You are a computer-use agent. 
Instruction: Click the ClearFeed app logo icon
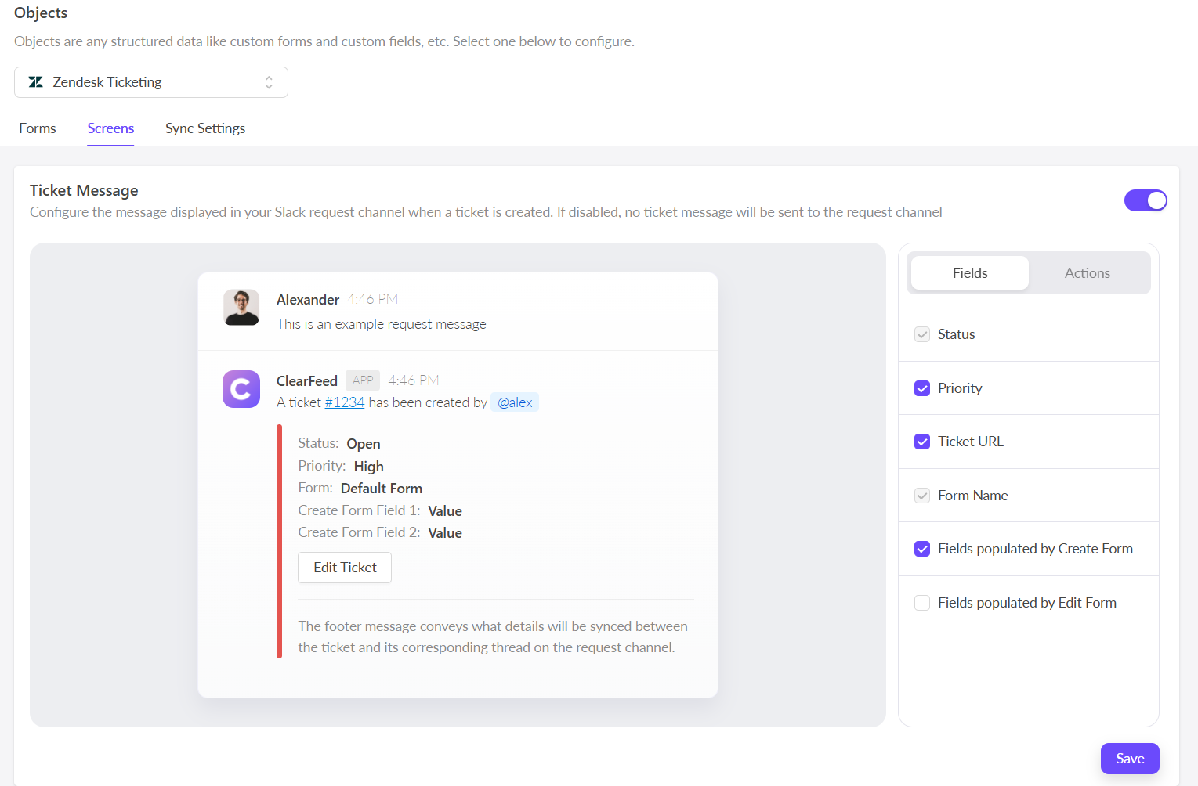click(x=241, y=389)
